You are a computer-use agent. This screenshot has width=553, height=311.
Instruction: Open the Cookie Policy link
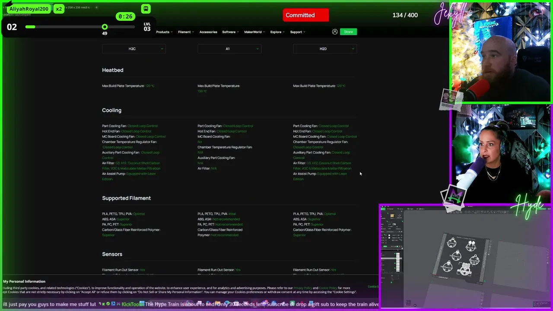click(328, 288)
